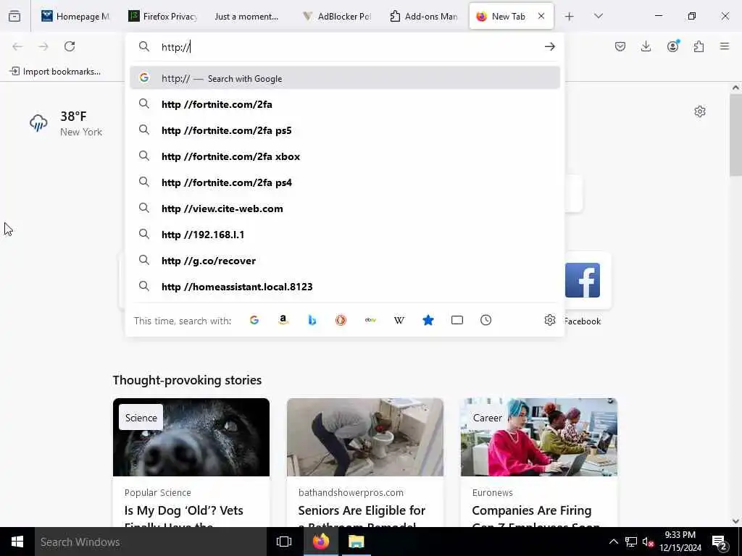
Task: Select the http:// Search with Google row
Action: pos(344,78)
